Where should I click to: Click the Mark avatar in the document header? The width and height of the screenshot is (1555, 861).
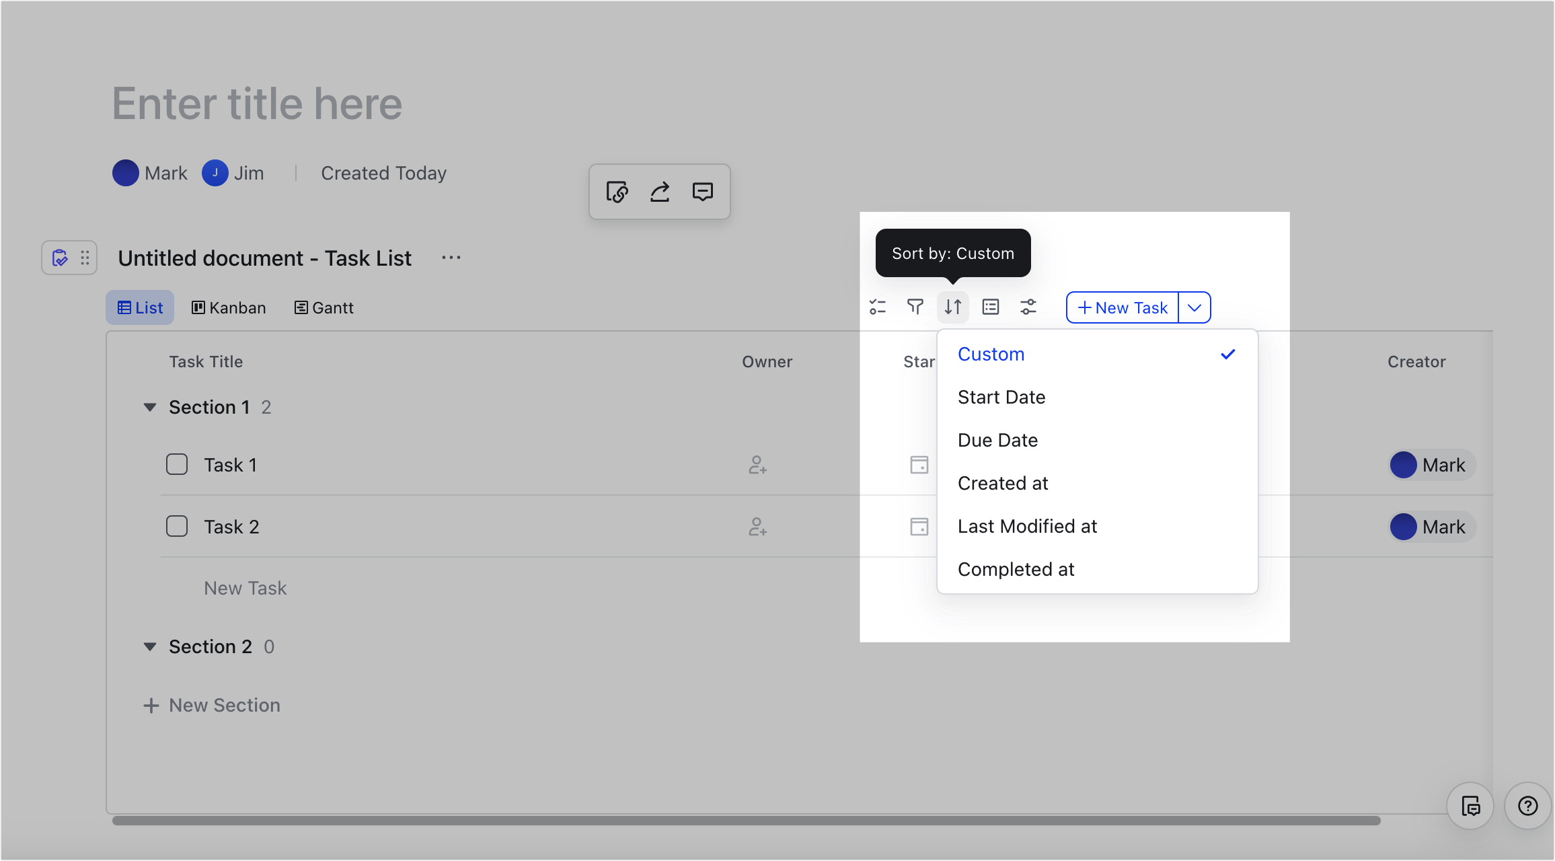point(125,173)
